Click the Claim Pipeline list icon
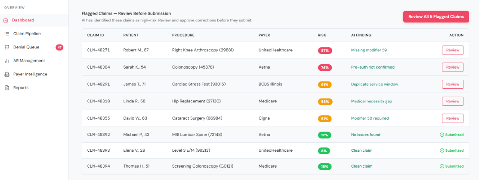479x180 pixels. tap(7, 34)
